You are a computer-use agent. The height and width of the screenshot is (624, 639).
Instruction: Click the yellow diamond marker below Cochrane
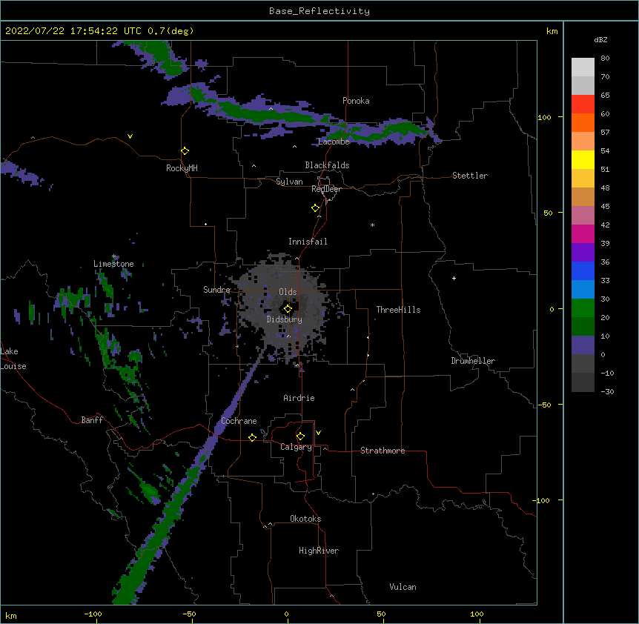pyautogui.click(x=252, y=437)
